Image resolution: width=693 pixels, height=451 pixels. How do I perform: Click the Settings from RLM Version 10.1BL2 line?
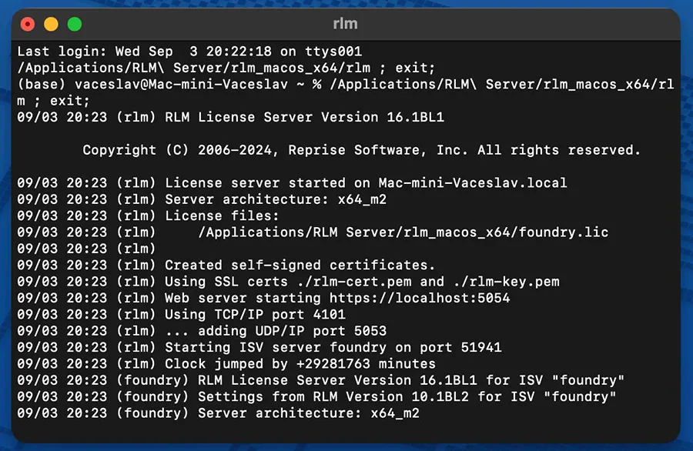pos(316,396)
